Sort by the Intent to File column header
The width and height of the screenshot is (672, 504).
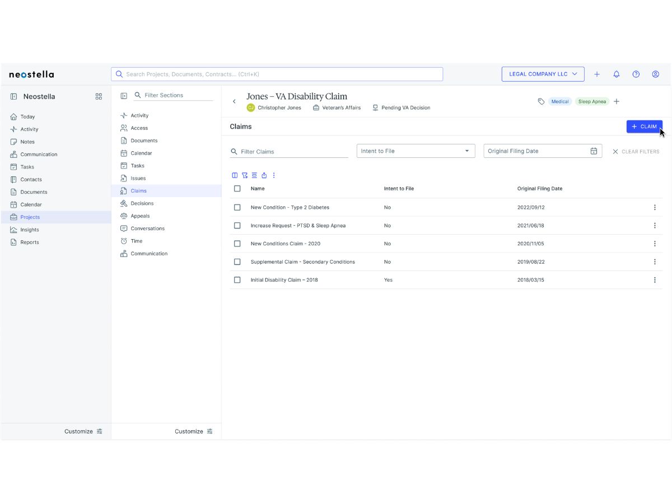399,189
